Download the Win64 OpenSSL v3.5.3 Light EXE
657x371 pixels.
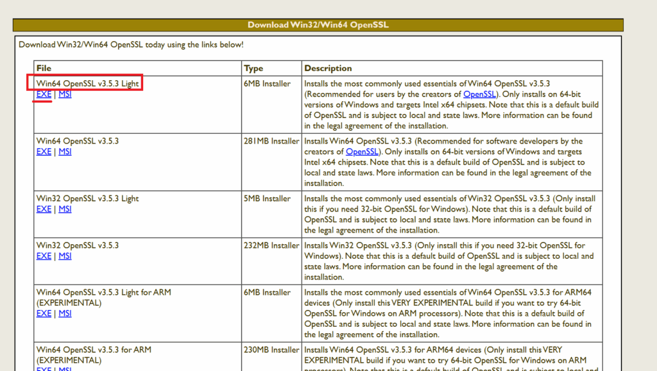[x=44, y=94]
